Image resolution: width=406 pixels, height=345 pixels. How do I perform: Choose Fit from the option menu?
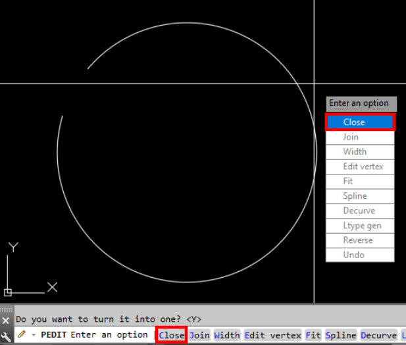360,181
